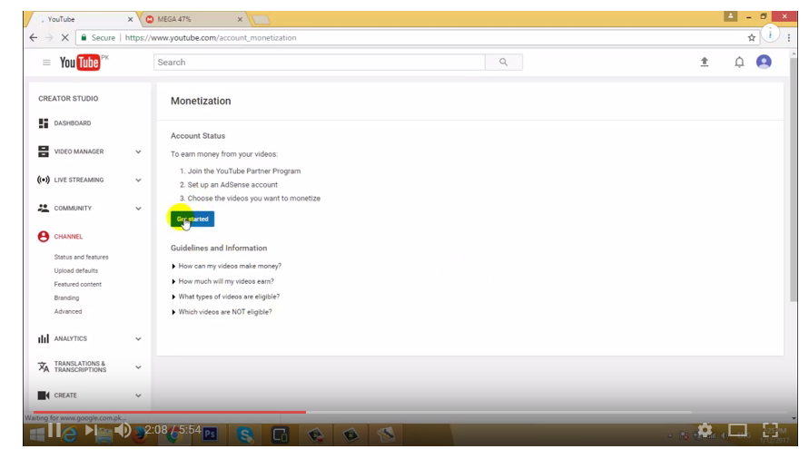Expand 'How can my videos make money?'
This screenshot has width=809, height=449.
click(x=226, y=266)
